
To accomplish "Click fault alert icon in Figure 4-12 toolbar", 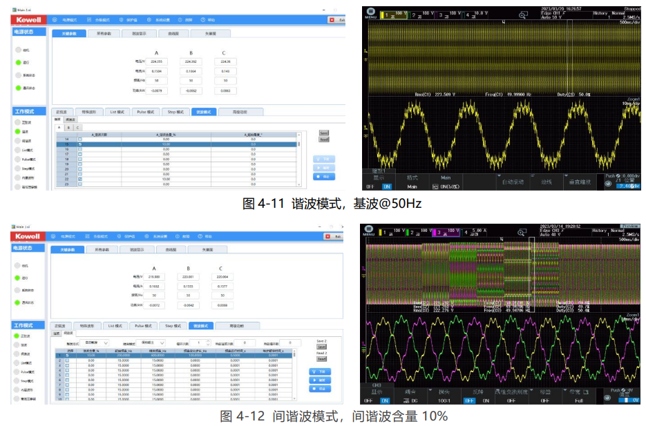I will pyautogui.click(x=178, y=236).
